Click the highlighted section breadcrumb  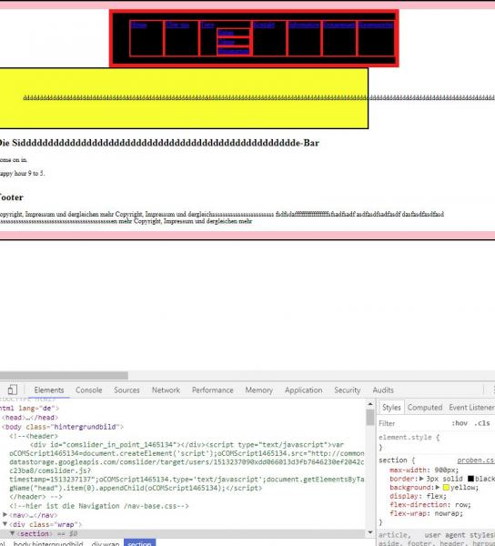coord(139,543)
